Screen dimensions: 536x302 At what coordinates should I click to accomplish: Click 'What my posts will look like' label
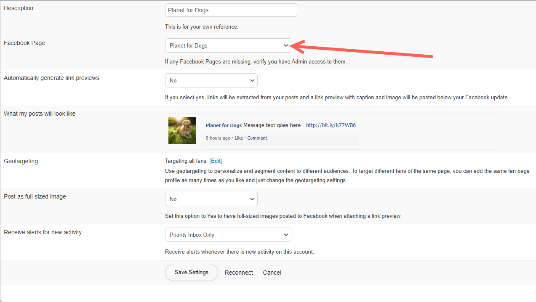[x=40, y=114]
